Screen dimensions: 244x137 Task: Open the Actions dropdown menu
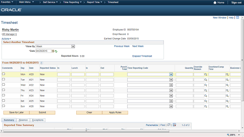click(x=6, y=39)
